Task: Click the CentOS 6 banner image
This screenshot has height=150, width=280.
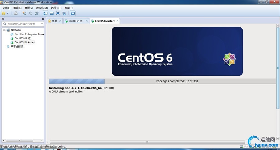Action: [x=177, y=51]
